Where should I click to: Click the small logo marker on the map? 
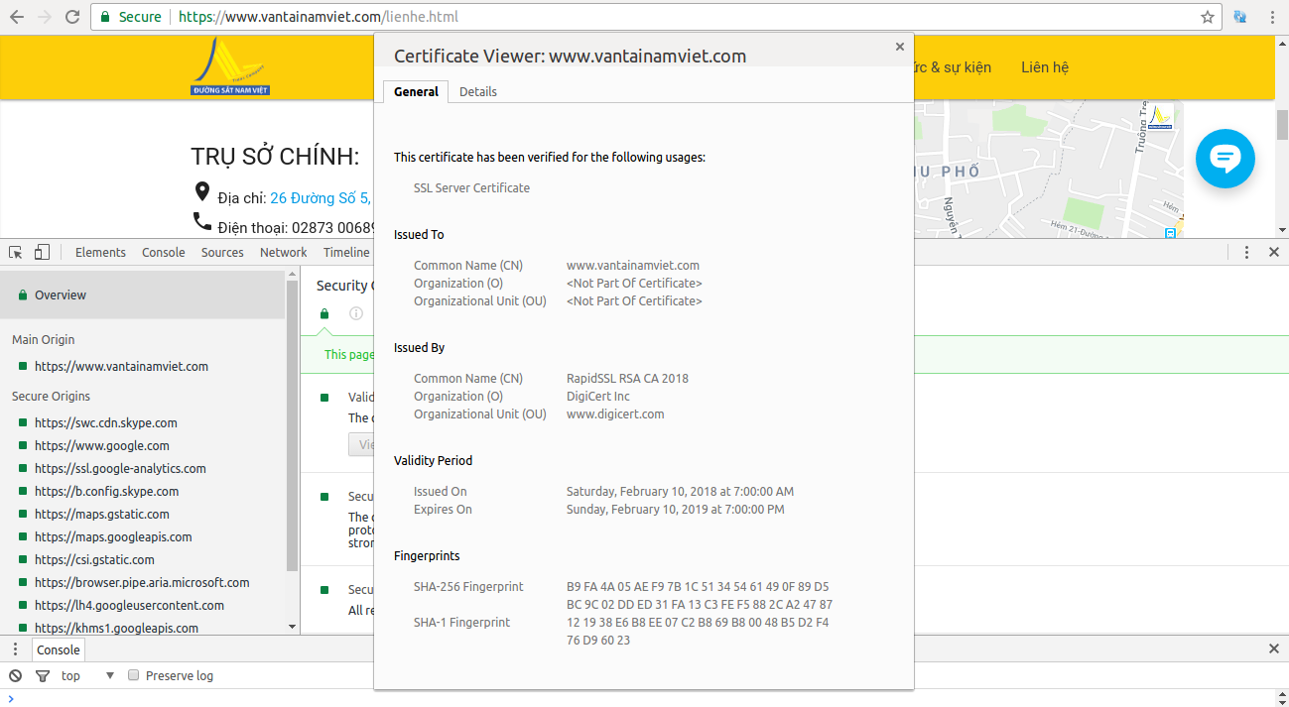(x=1160, y=115)
